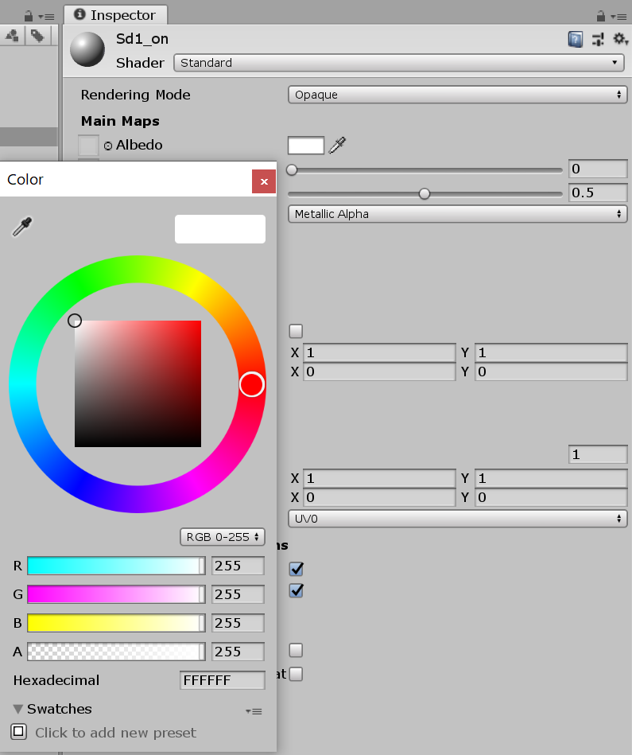Click the Albedo texture picker circle
632x755 pixels.
[108, 146]
